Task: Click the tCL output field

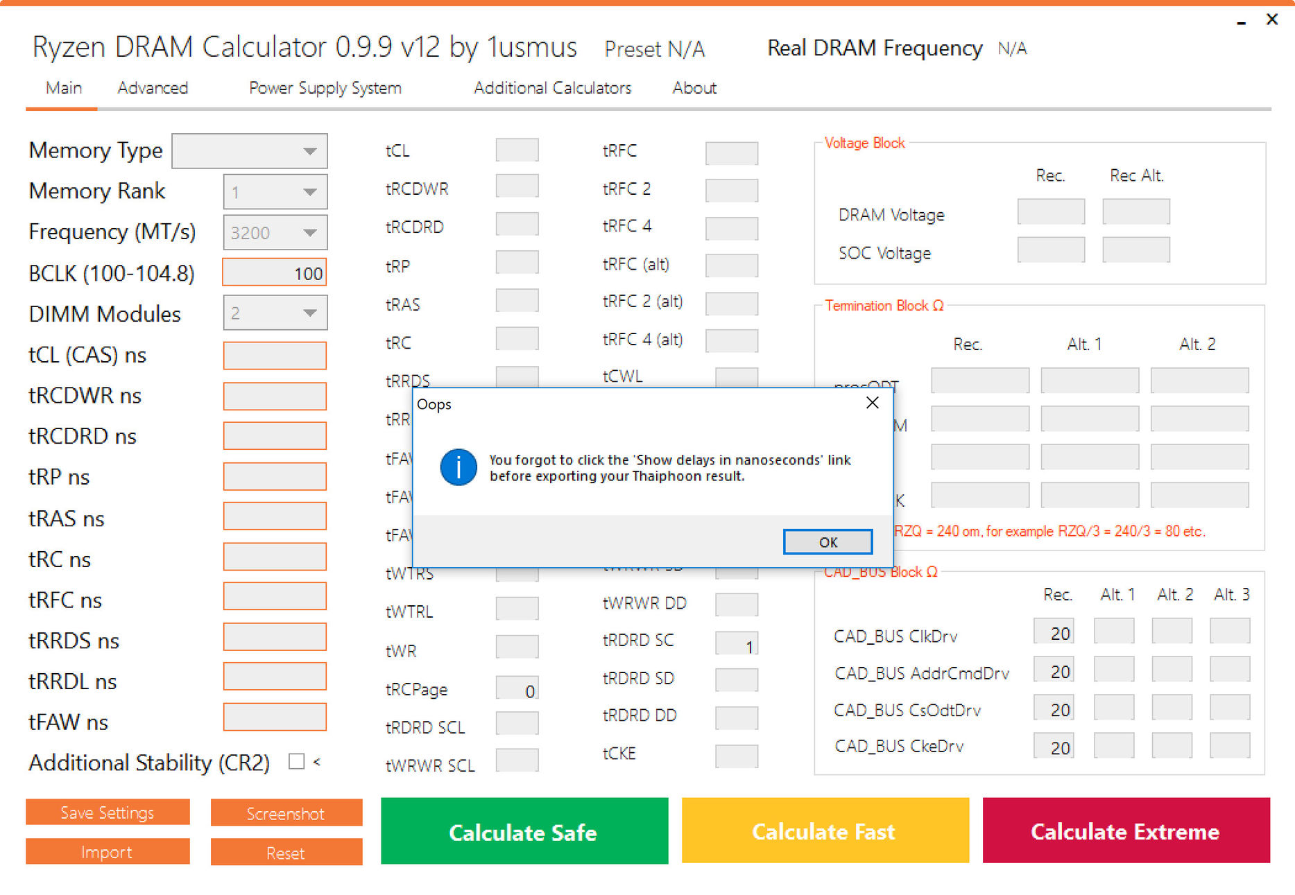Action: tap(517, 150)
